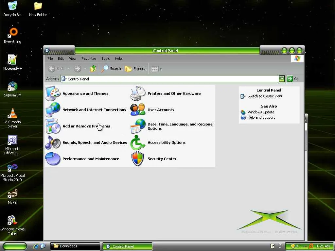
Task: Click the green Start button
Action: pyautogui.click(x=15, y=246)
